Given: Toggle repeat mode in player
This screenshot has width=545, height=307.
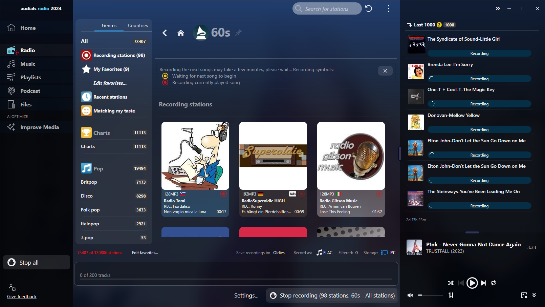Looking at the screenshot, I should pos(494,283).
